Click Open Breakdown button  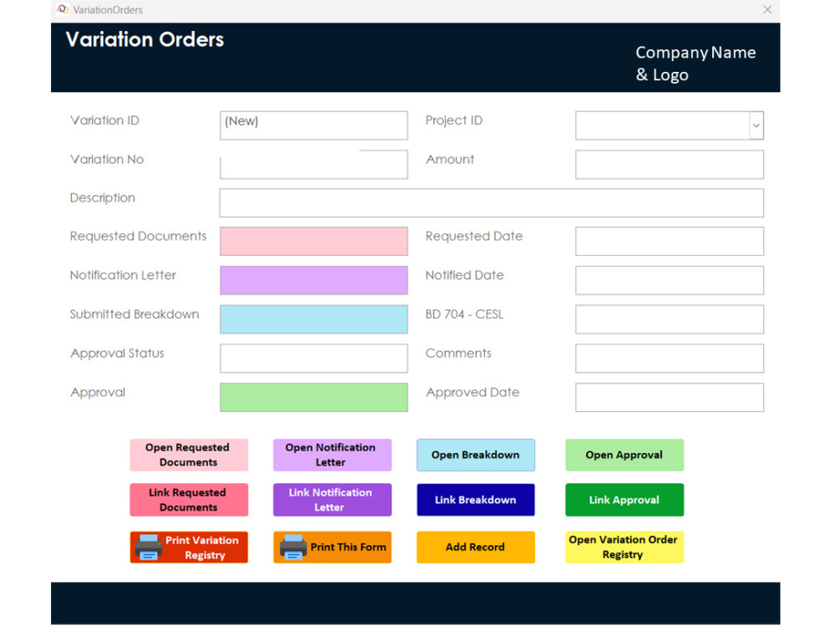[476, 455]
